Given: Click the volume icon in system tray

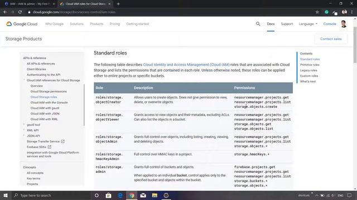Looking at the screenshot, I should pyautogui.click(x=333, y=195).
